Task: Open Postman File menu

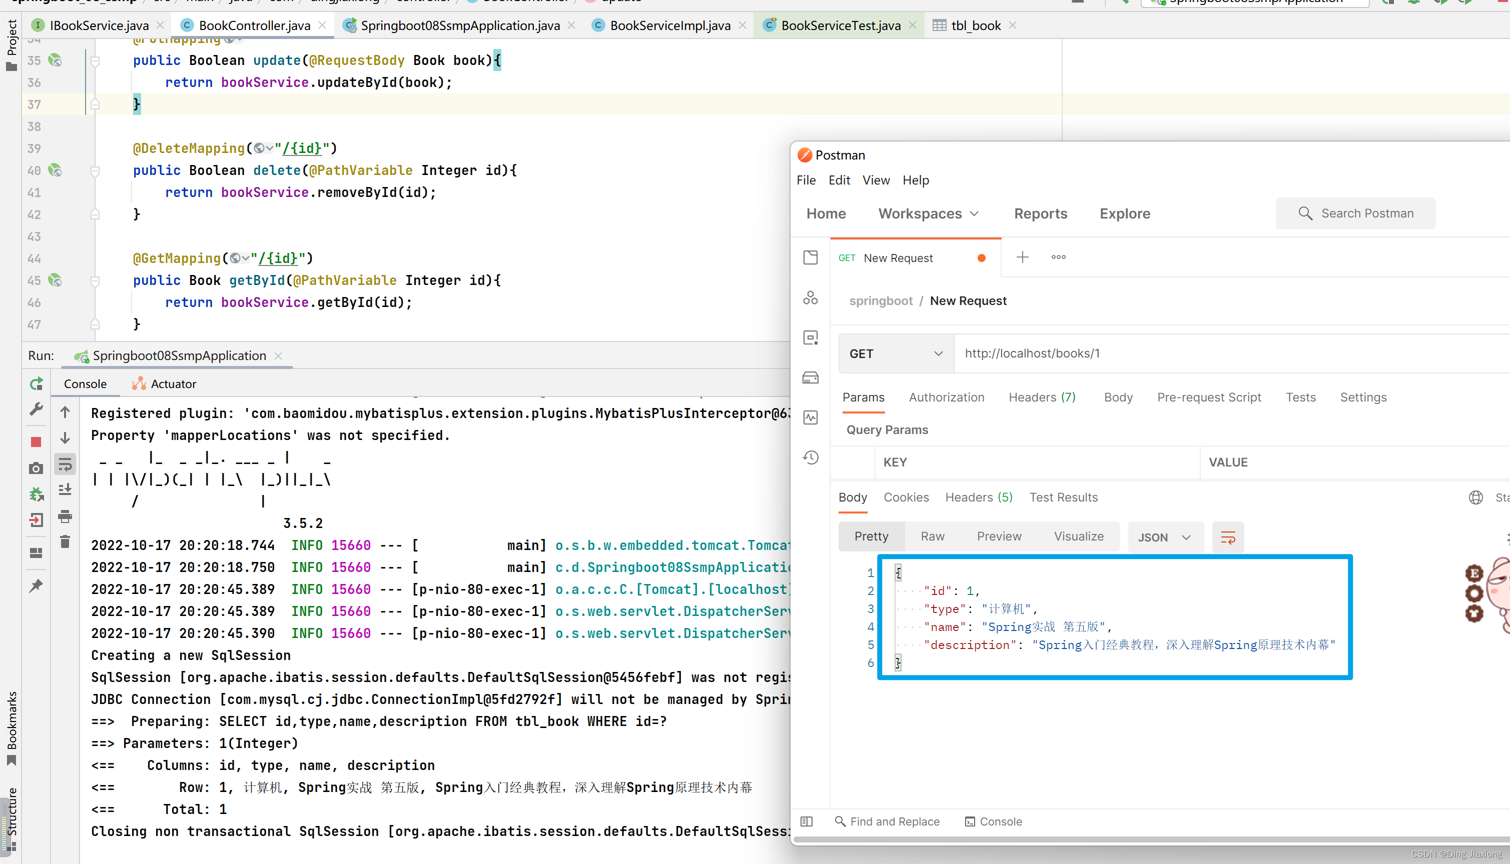Action: pos(806,180)
